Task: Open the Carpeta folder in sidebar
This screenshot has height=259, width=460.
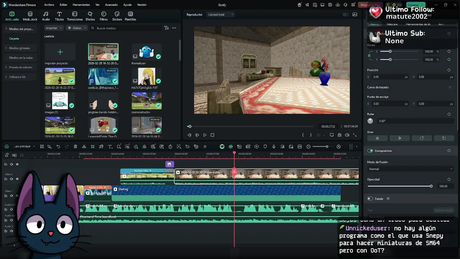Action: pyautogui.click(x=14, y=38)
